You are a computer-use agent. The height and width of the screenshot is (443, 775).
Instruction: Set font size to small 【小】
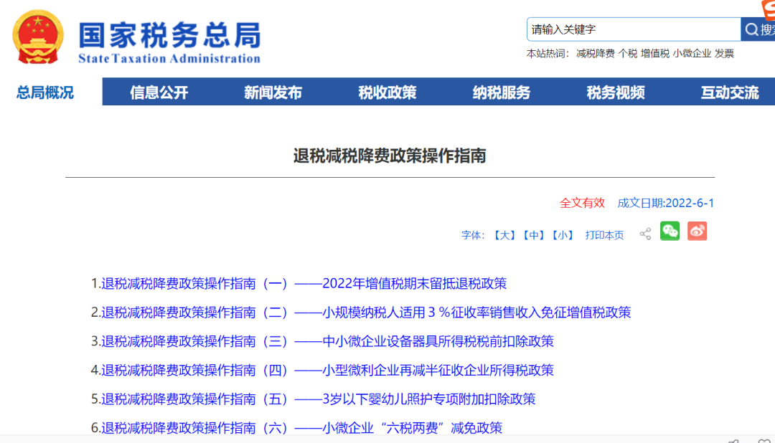click(563, 235)
